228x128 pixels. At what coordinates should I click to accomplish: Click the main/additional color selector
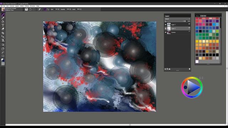coord(3,60)
